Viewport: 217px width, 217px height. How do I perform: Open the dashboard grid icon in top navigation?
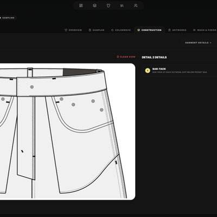point(81,5)
